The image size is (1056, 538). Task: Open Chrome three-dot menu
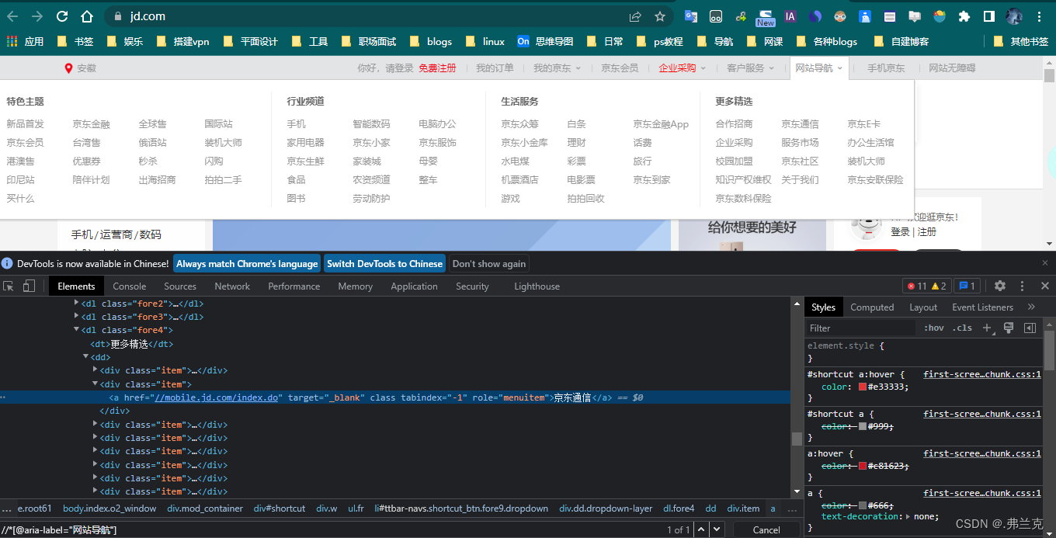[x=1039, y=16]
